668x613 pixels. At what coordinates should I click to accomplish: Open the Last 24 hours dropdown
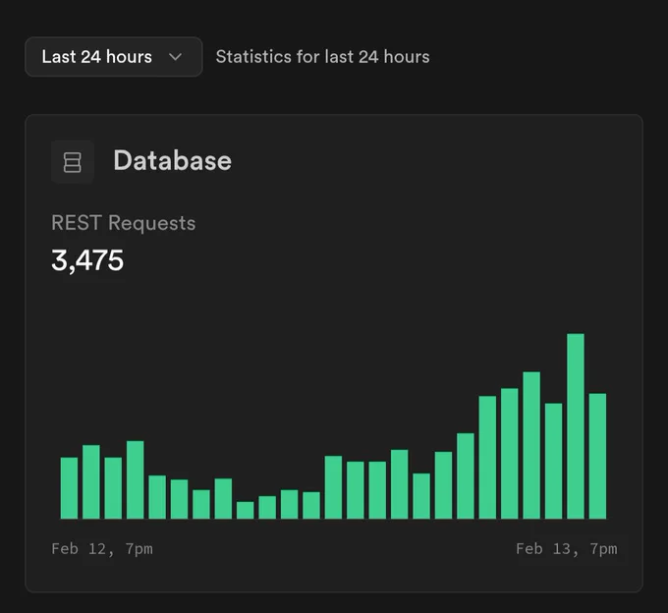113,57
